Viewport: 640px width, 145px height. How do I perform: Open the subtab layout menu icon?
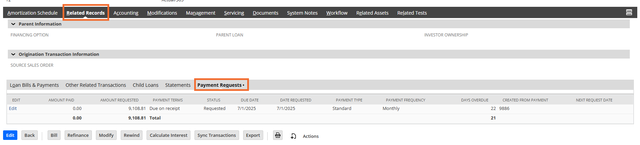coord(629,13)
